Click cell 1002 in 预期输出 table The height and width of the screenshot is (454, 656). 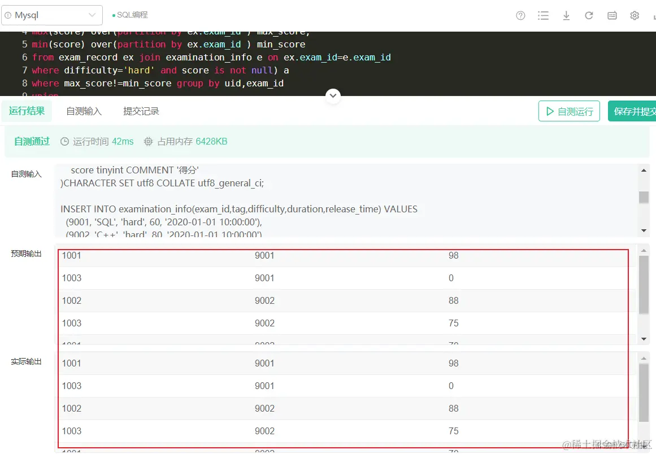point(72,300)
